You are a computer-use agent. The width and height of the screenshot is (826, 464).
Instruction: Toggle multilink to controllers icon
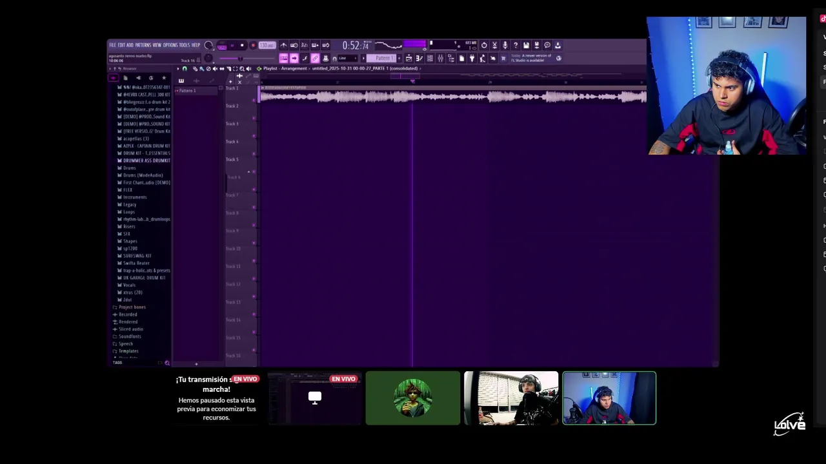coord(315,58)
